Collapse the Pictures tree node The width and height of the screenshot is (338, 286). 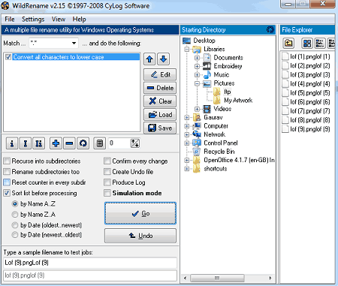pyautogui.click(x=197, y=83)
